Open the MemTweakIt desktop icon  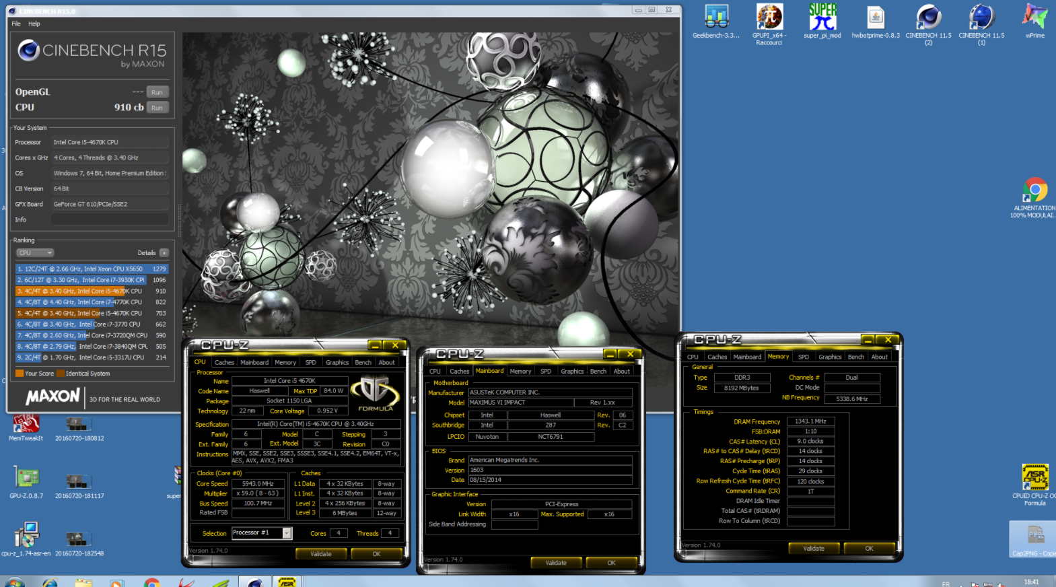(26, 429)
